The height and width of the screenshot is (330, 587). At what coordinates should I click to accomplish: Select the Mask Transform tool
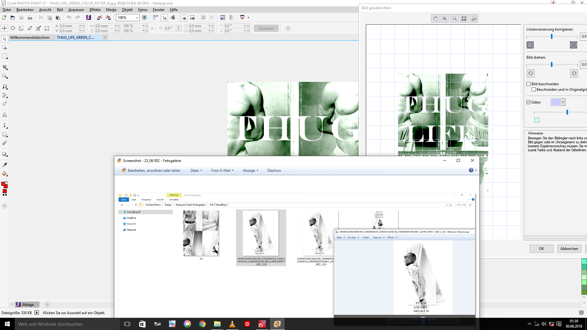5,48
